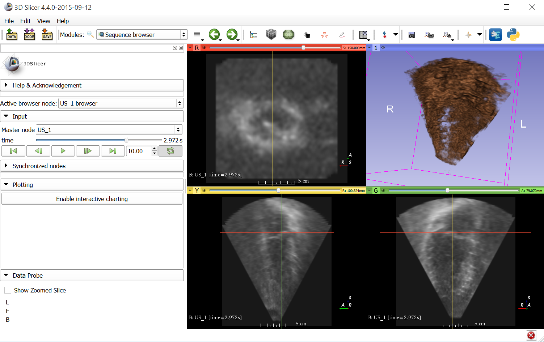
Task: Open the View menu
Action: (x=43, y=21)
